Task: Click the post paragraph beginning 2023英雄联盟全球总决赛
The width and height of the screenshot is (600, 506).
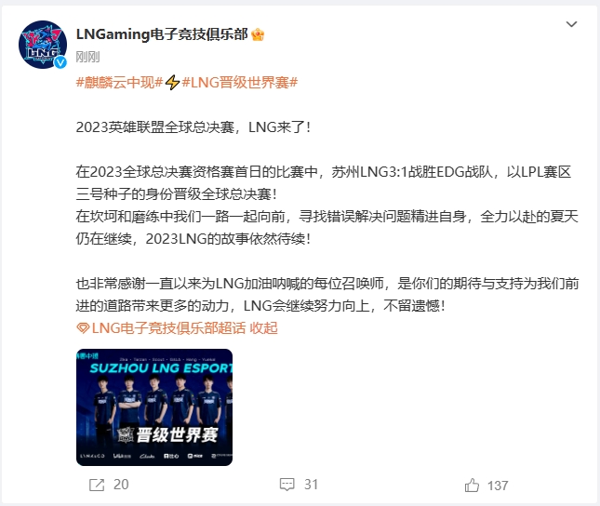Action: (x=193, y=127)
